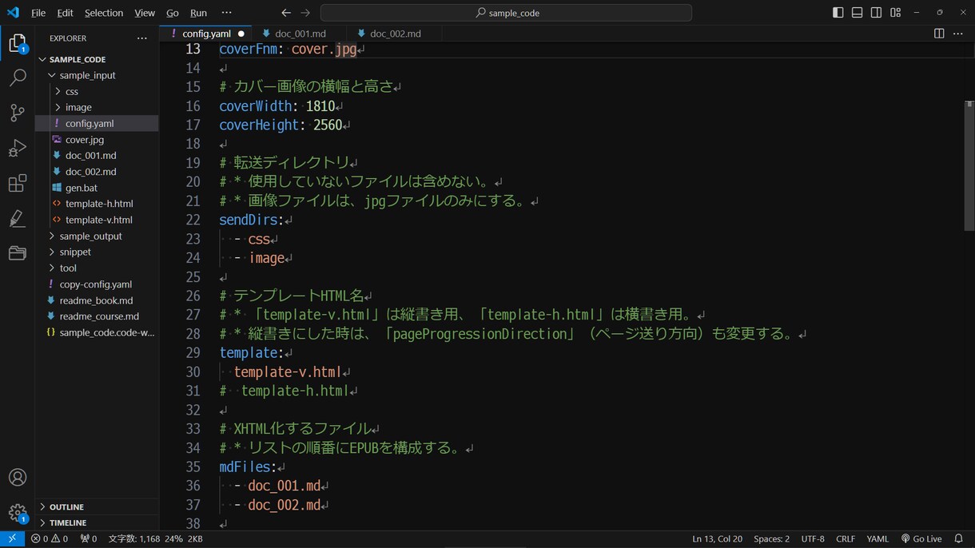Click the Ln 13, Col 20 status item
Screen dimensions: 975x548
point(717,539)
